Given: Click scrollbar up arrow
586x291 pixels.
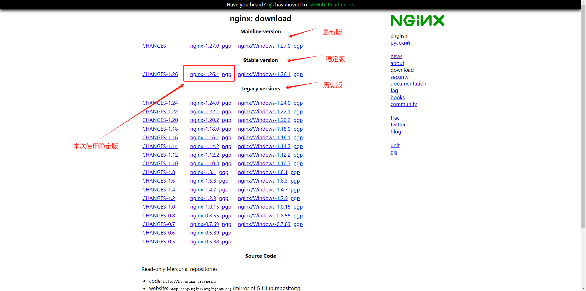Looking at the screenshot, I should (x=583, y=2).
